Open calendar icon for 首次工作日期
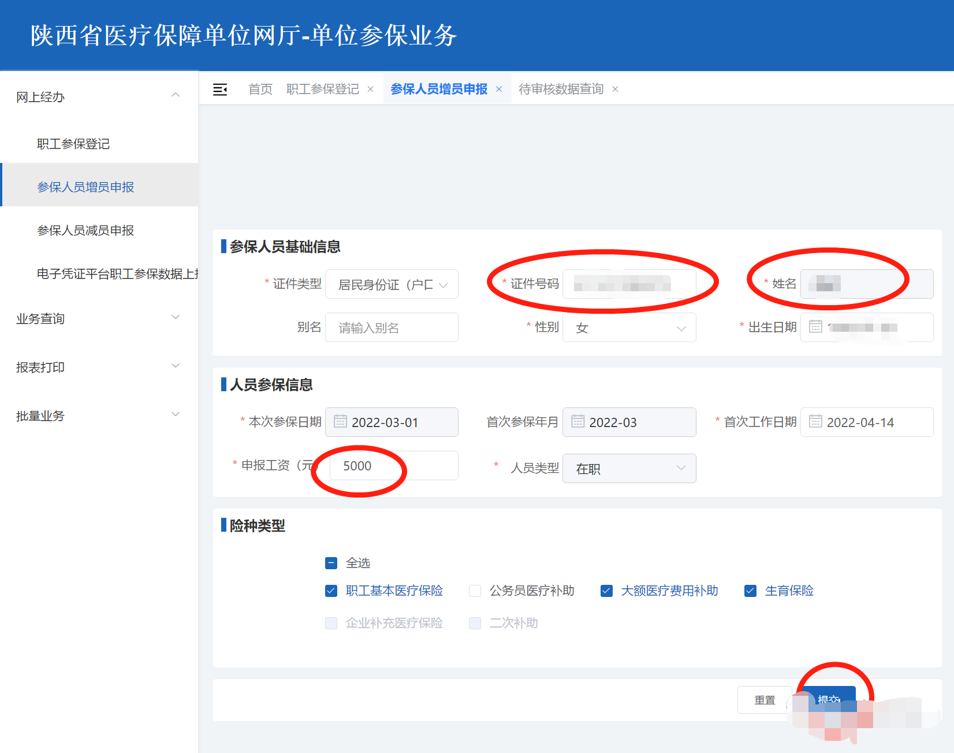 point(815,421)
